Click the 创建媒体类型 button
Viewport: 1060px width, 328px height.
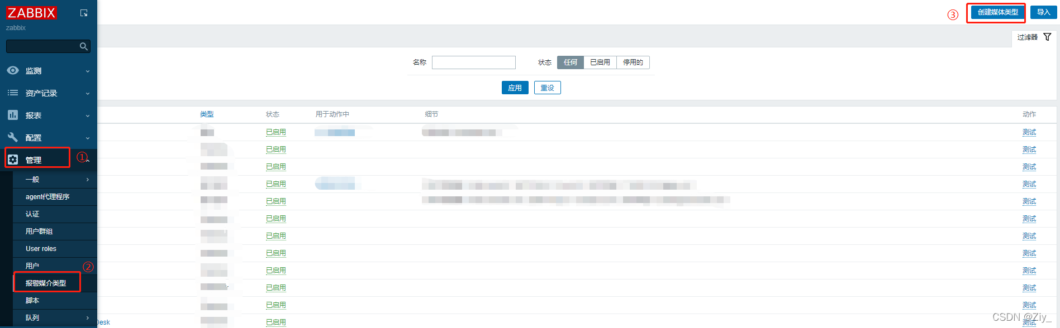[998, 12]
